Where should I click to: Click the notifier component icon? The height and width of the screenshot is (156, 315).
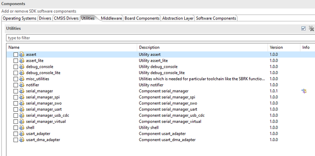(22, 85)
